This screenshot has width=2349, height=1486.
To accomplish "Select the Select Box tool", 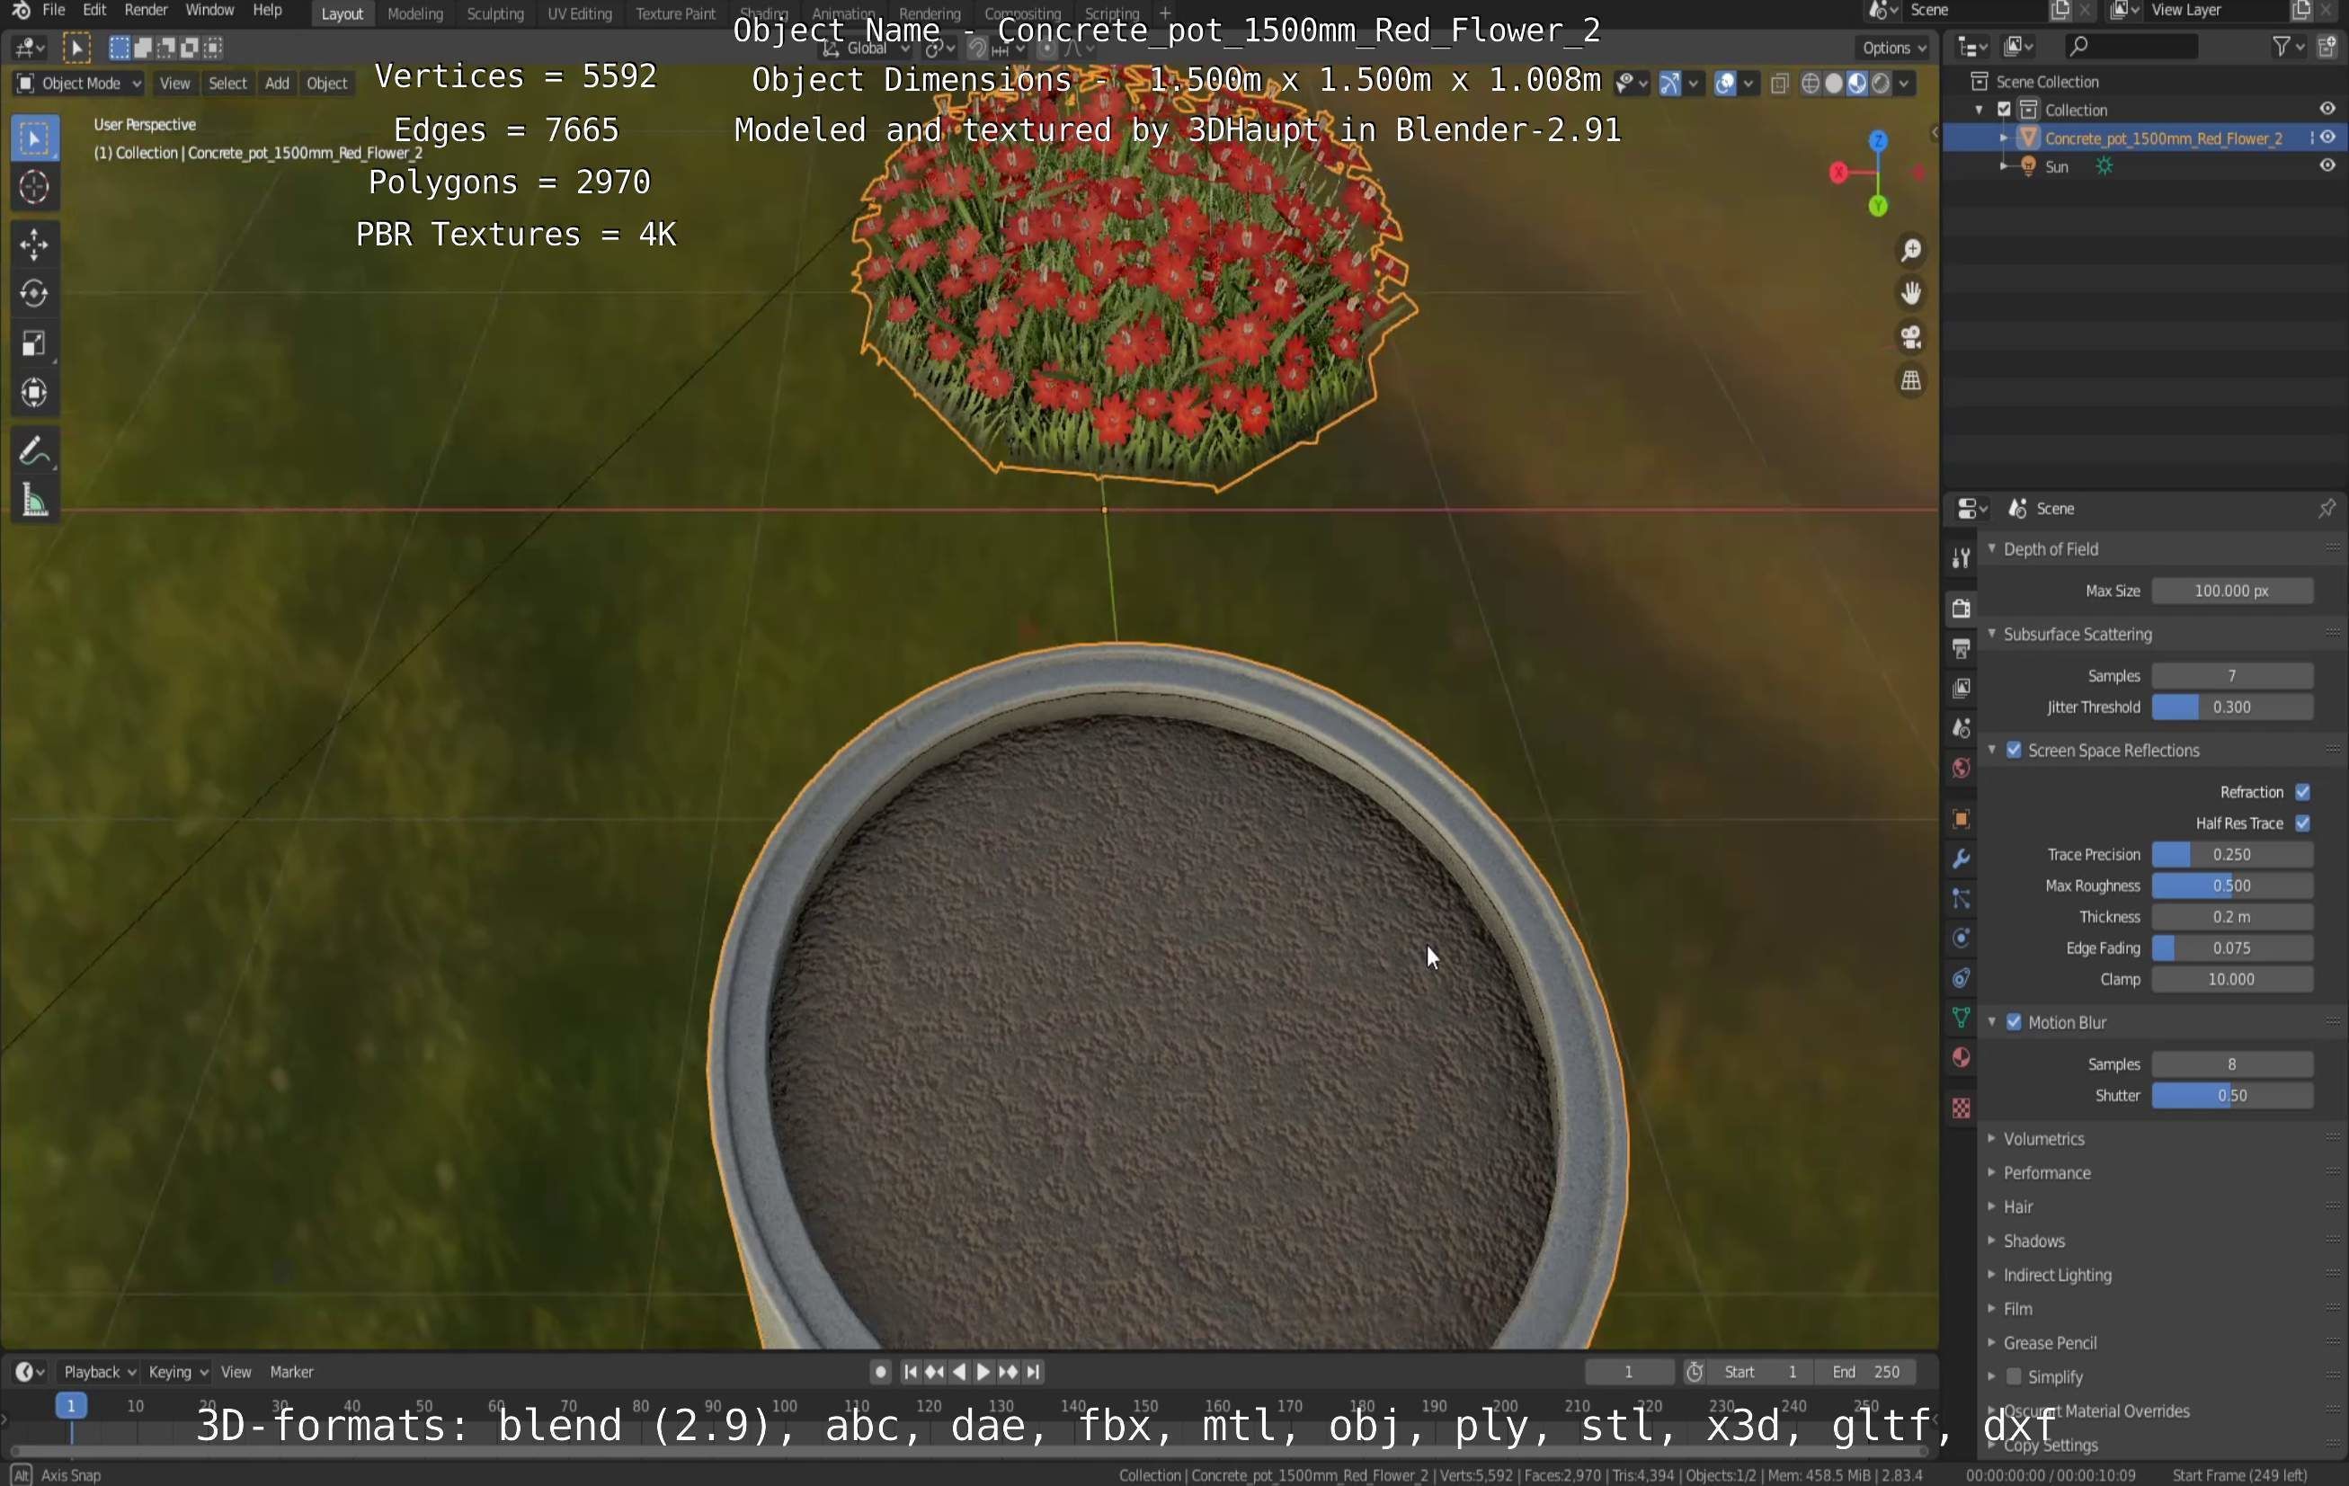I will (34, 138).
